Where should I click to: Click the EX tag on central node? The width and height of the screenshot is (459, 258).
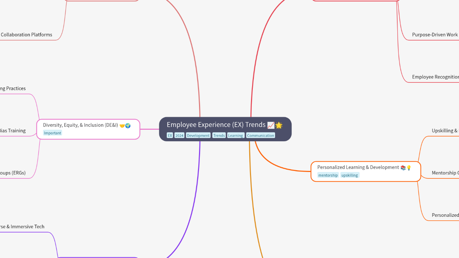coord(170,135)
